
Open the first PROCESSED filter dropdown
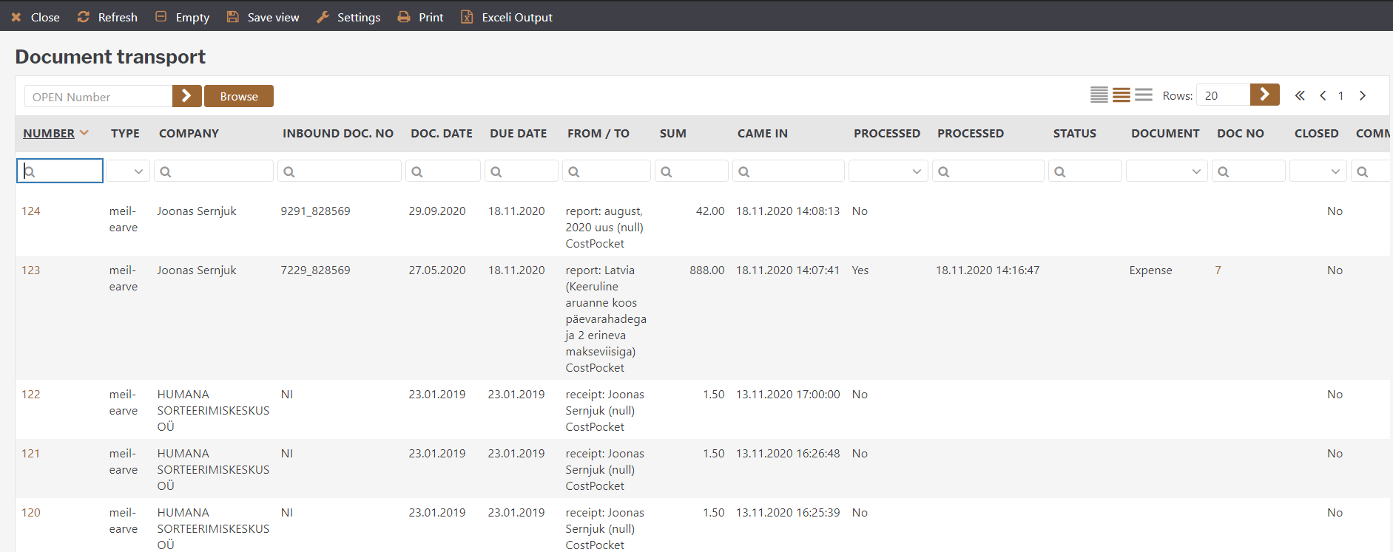[888, 171]
